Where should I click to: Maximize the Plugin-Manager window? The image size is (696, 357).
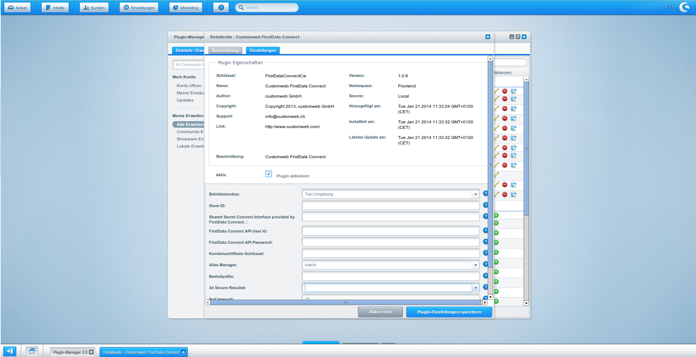(x=518, y=37)
